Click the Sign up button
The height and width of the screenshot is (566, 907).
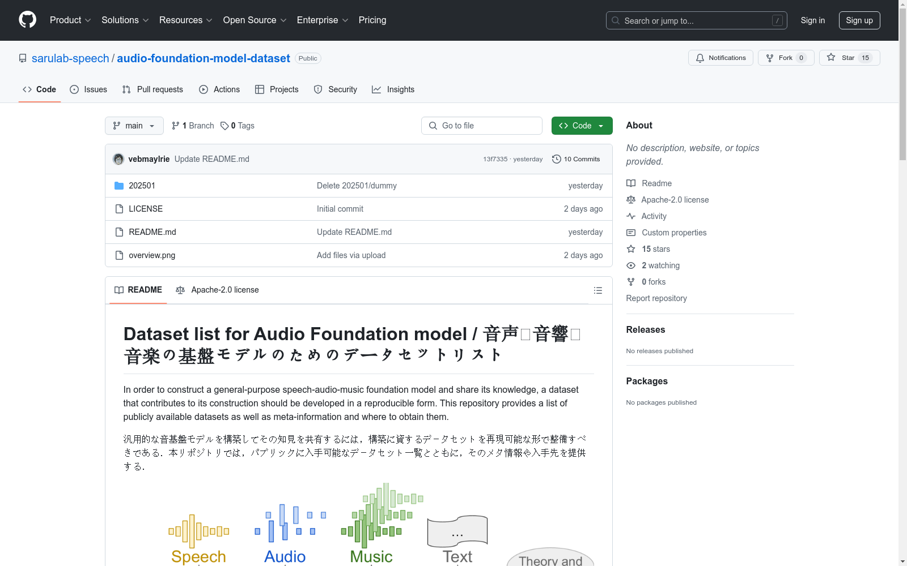pyautogui.click(x=859, y=20)
